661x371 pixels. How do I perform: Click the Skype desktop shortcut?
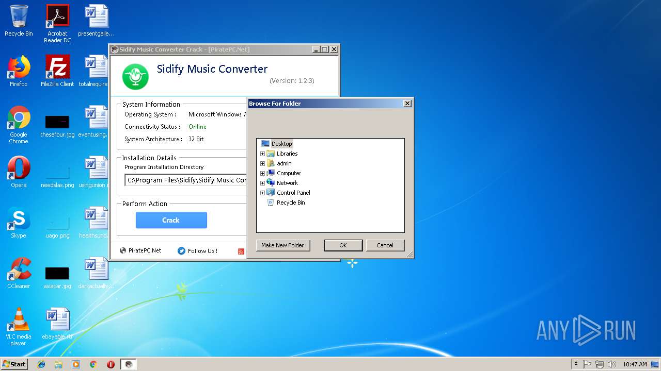[19, 223]
